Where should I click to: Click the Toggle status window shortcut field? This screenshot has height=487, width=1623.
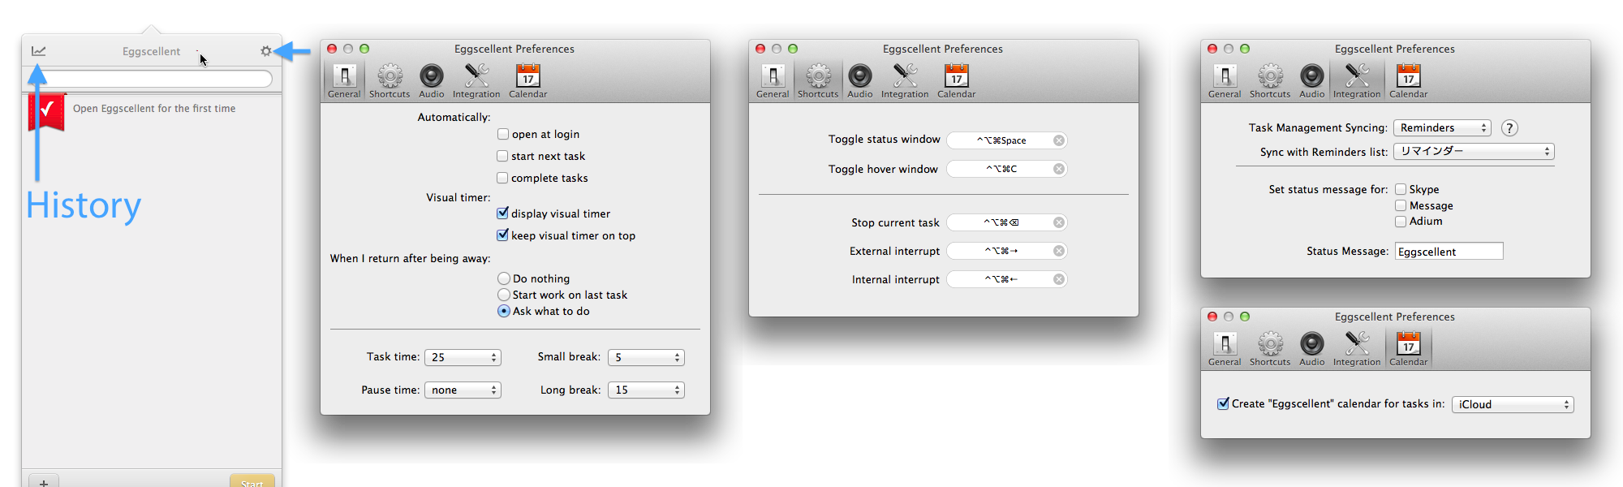[1007, 140]
